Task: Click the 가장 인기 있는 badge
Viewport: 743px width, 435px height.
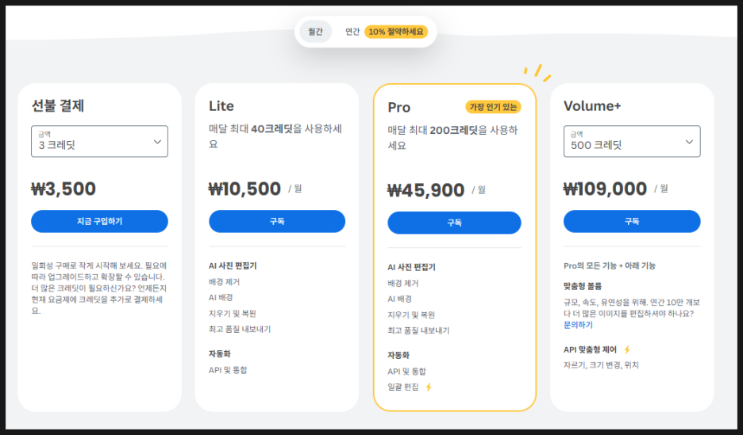Action: (x=493, y=107)
